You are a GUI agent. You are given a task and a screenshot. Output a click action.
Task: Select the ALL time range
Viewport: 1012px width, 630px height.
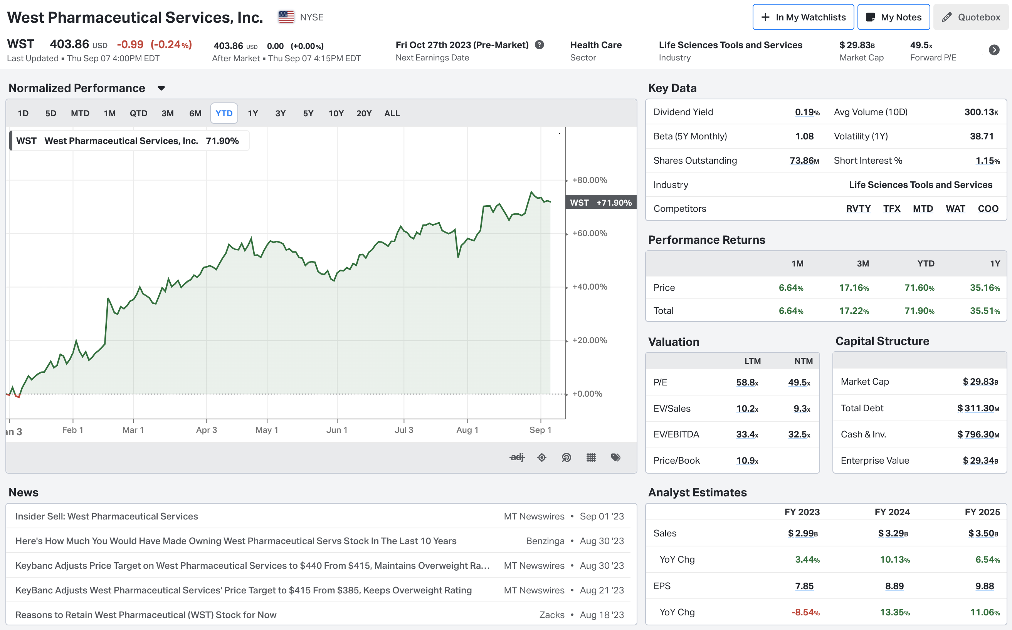click(x=392, y=113)
